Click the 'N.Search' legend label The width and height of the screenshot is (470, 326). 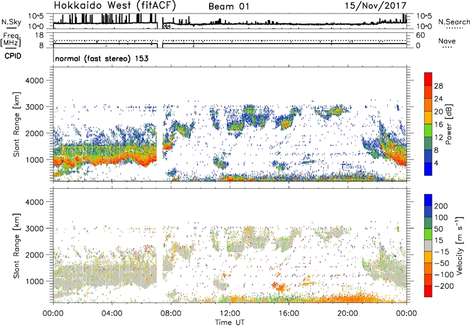tap(454, 22)
